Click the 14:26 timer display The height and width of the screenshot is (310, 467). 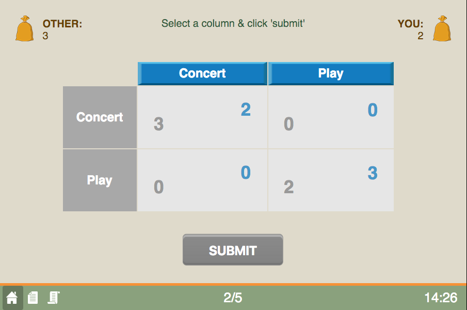(441, 298)
